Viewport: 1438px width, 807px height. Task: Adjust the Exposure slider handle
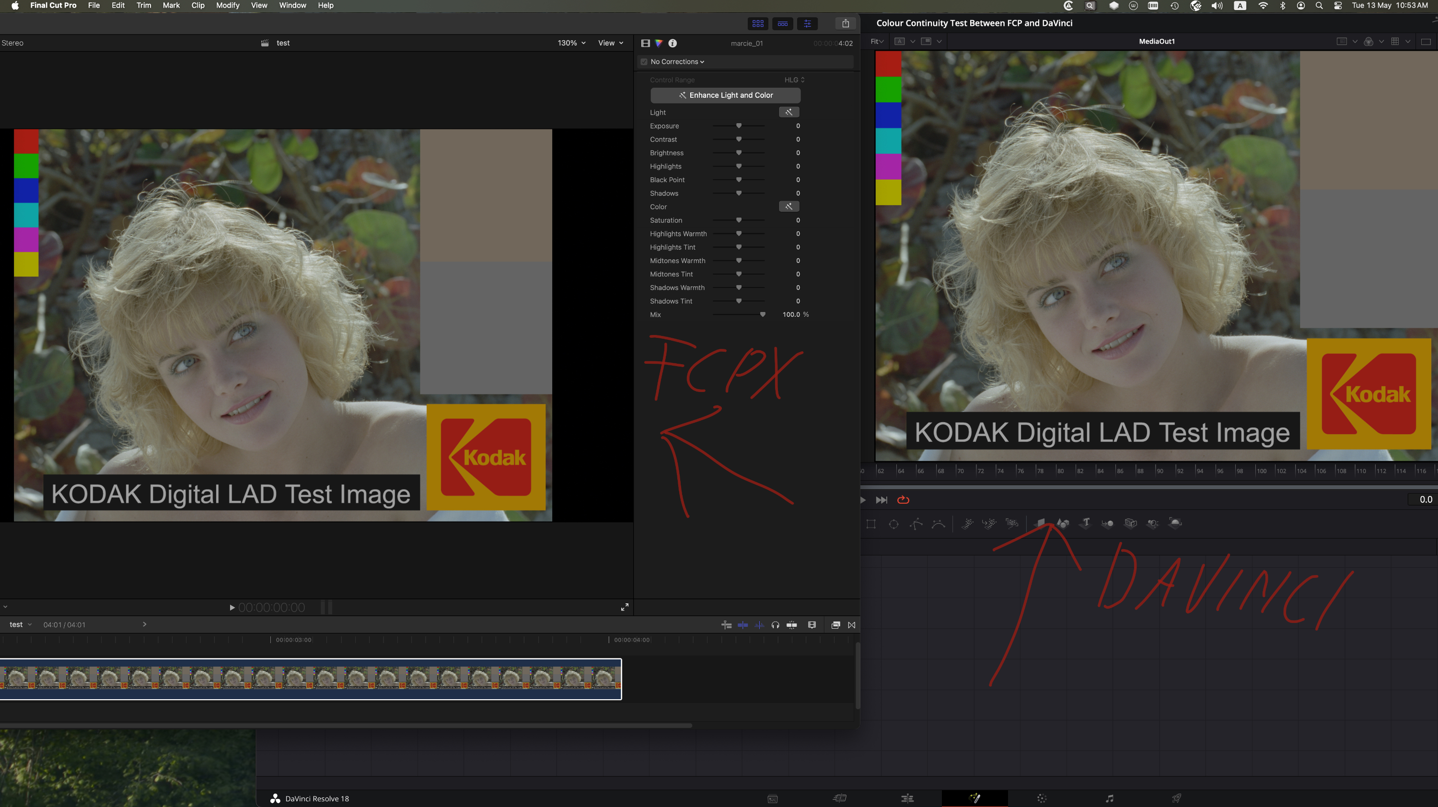click(x=739, y=126)
